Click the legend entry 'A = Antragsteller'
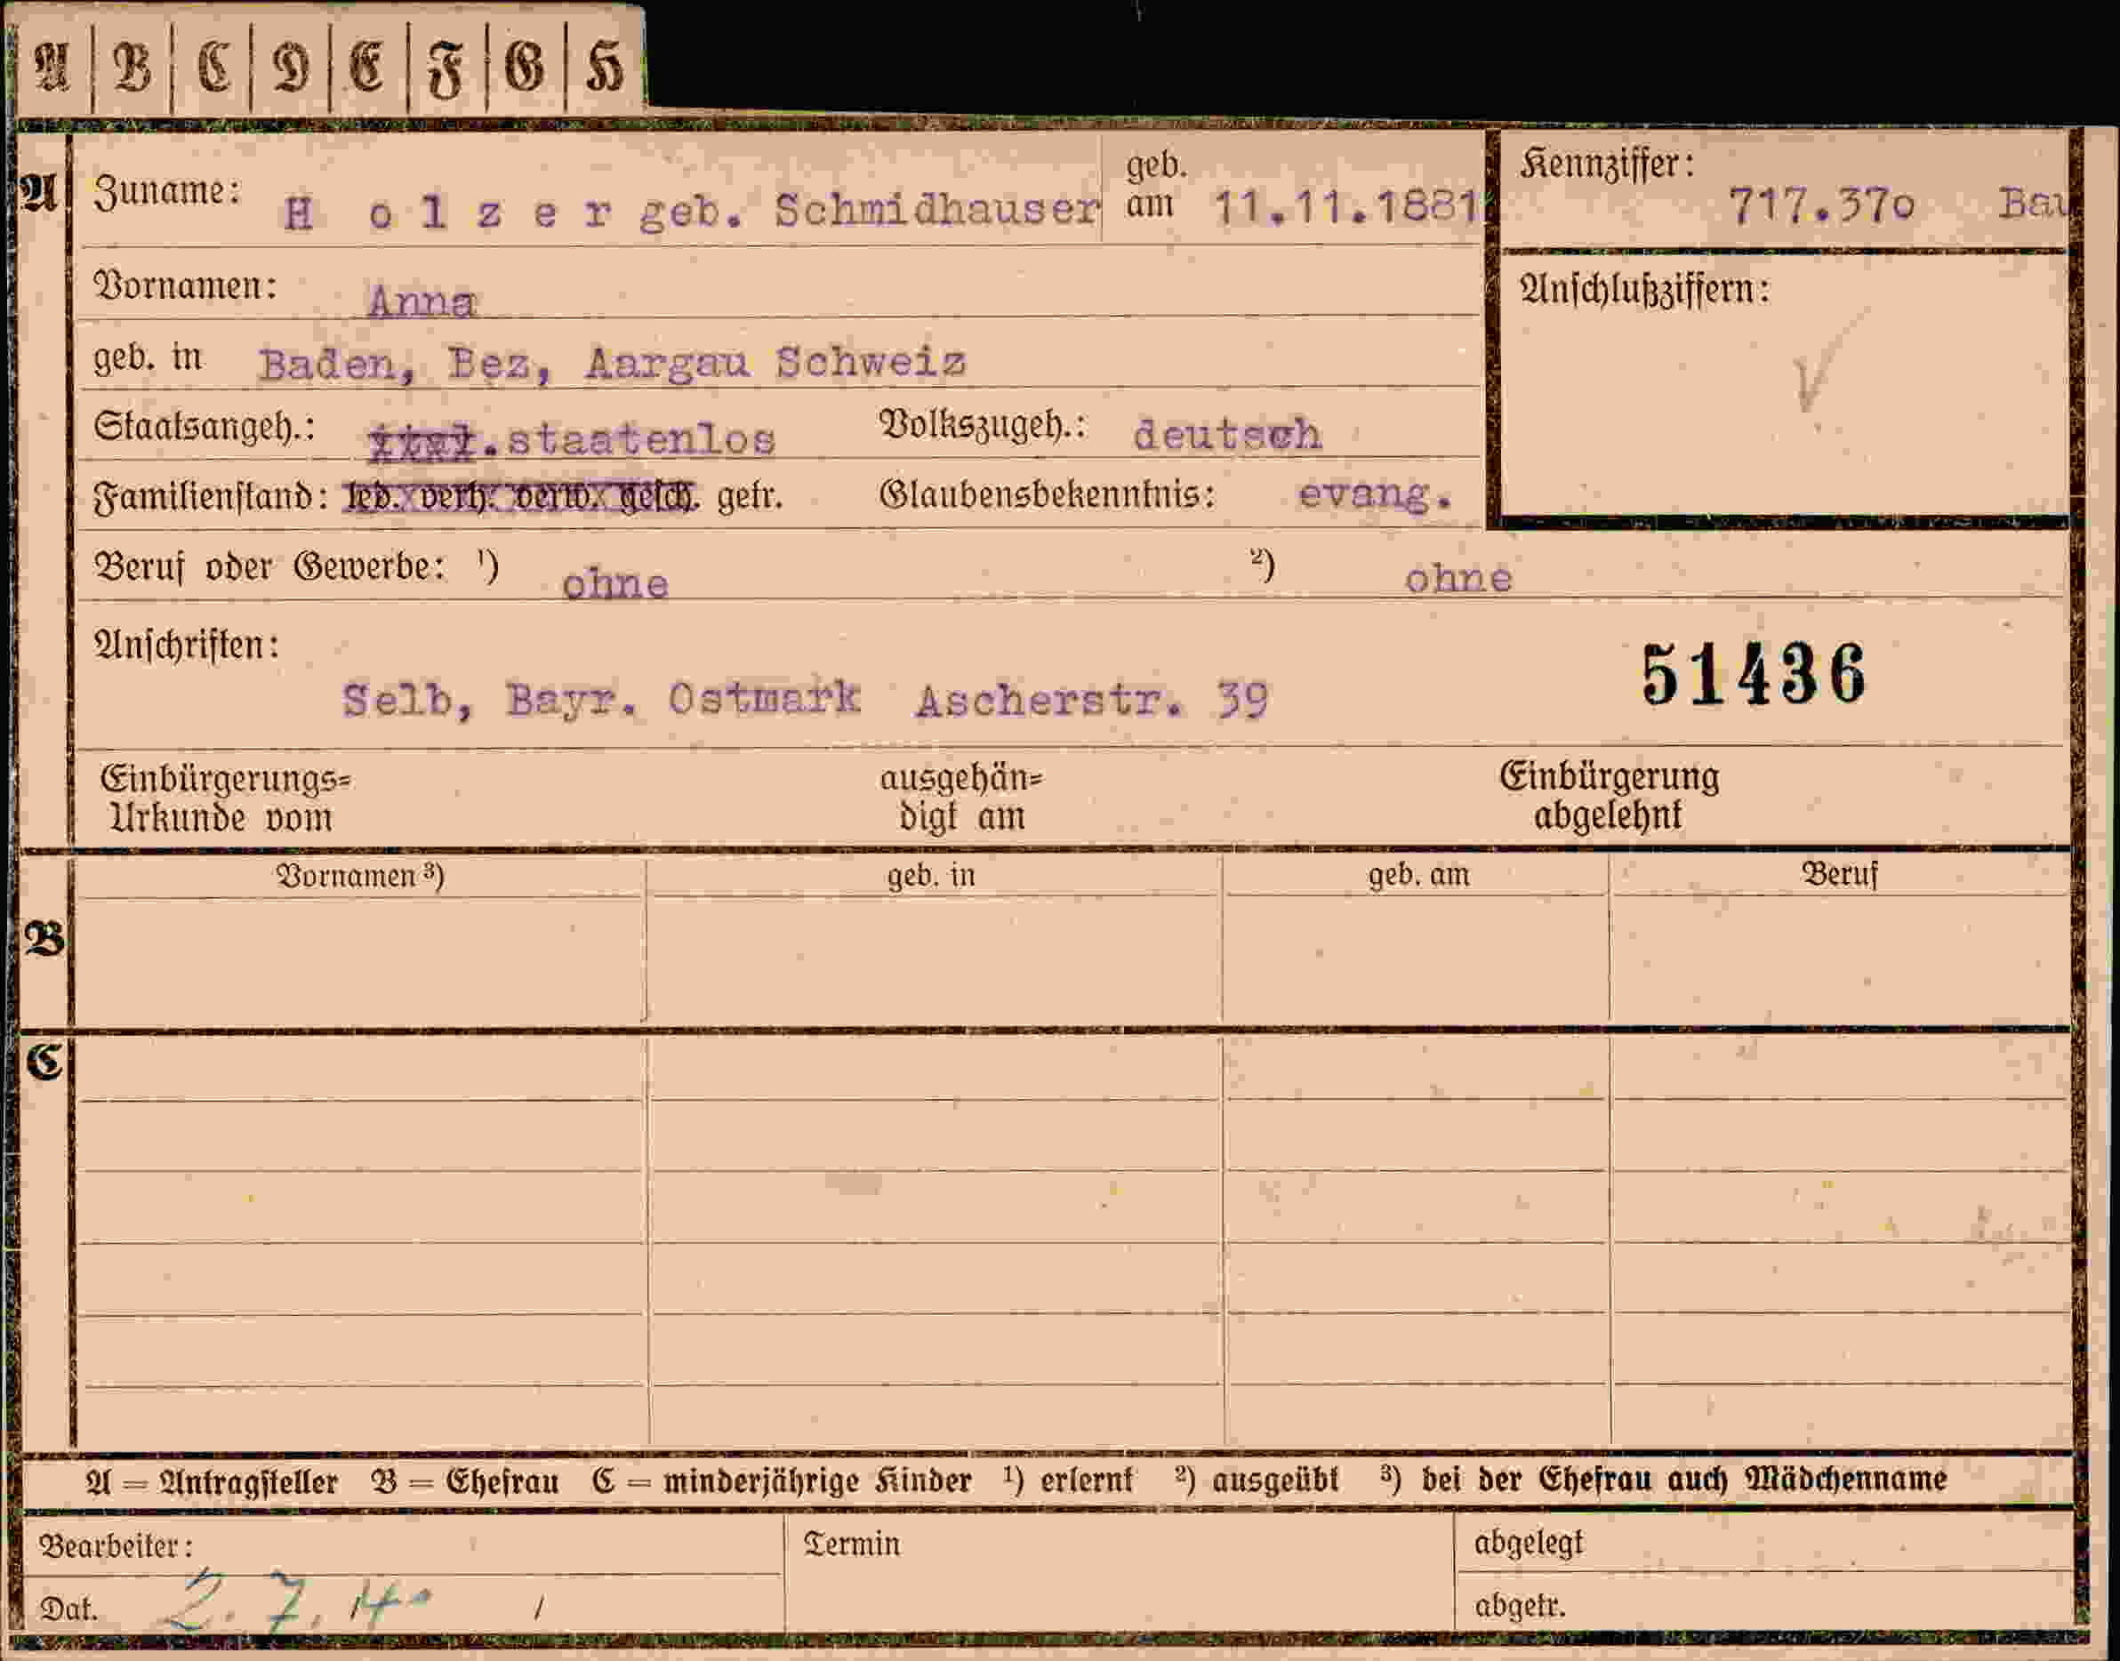Viewport: 2120px width, 1661px height. click(x=212, y=1481)
